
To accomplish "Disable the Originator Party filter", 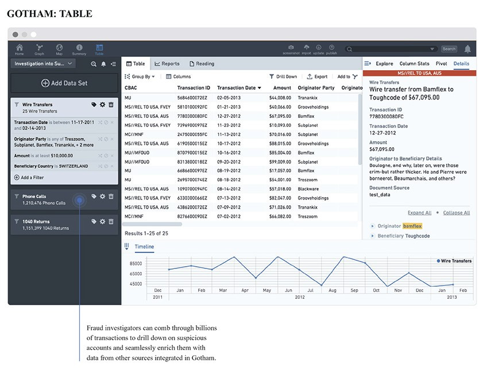I will [x=106, y=139].
